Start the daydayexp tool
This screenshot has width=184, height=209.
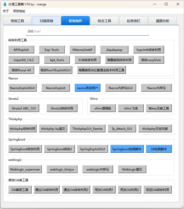coord(114,50)
